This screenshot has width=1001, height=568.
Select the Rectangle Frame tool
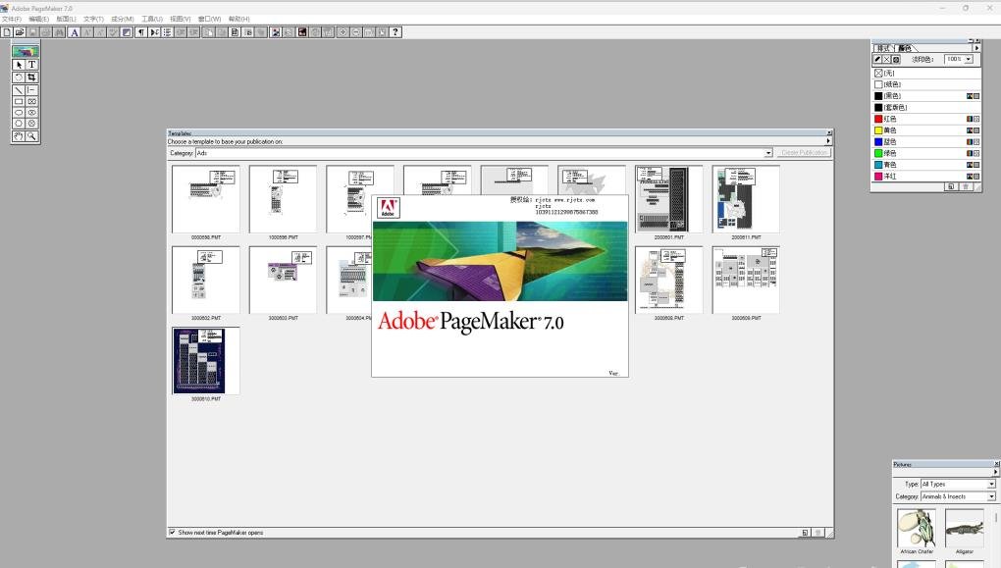click(32, 101)
